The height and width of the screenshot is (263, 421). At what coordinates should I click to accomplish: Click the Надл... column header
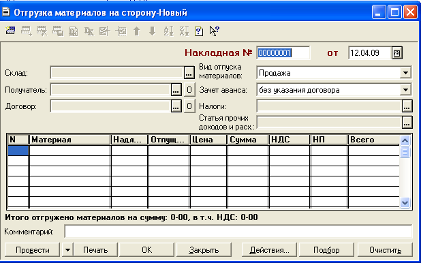point(129,140)
